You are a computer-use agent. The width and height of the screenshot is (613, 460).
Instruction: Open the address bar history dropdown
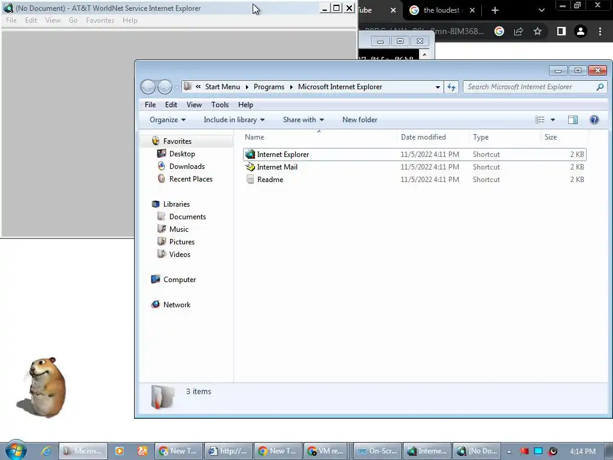438,87
